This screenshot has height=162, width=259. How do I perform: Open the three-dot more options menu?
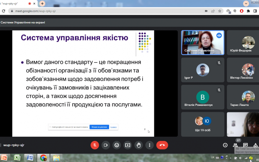(150, 145)
